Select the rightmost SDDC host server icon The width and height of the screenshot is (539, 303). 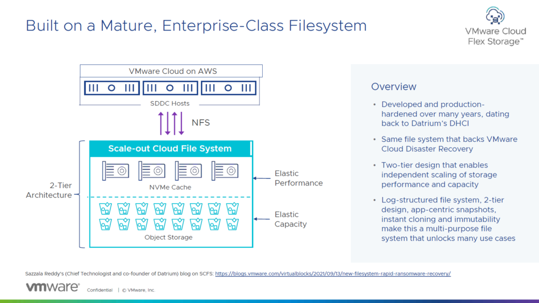[x=228, y=88]
